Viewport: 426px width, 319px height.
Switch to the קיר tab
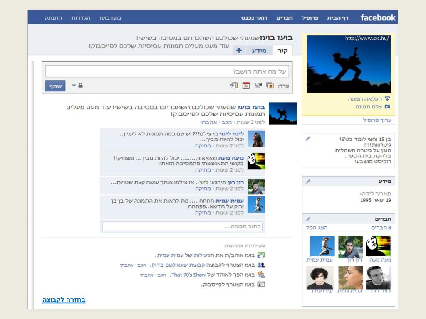282,50
